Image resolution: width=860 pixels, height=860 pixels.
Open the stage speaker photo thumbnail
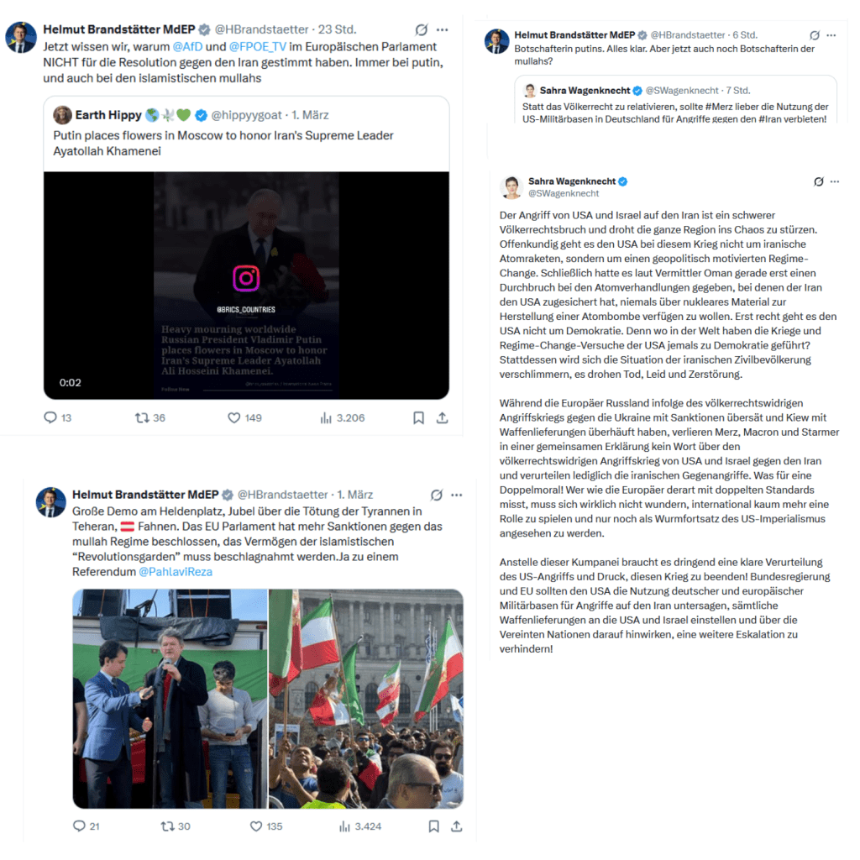click(x=170, y=699)
